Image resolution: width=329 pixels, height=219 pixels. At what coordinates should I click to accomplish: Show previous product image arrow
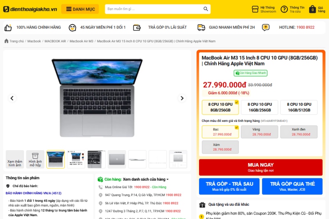pyautogui.click(x=12, y=98)
